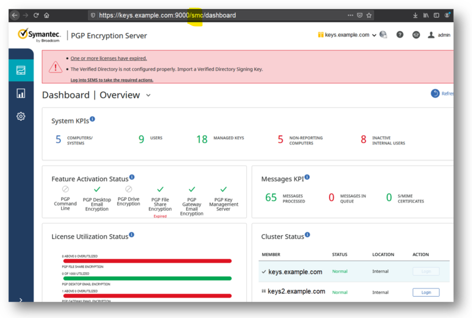Screen dimensions: 472x318
Task: Open the browser home page icon
Action: [46, 15]
